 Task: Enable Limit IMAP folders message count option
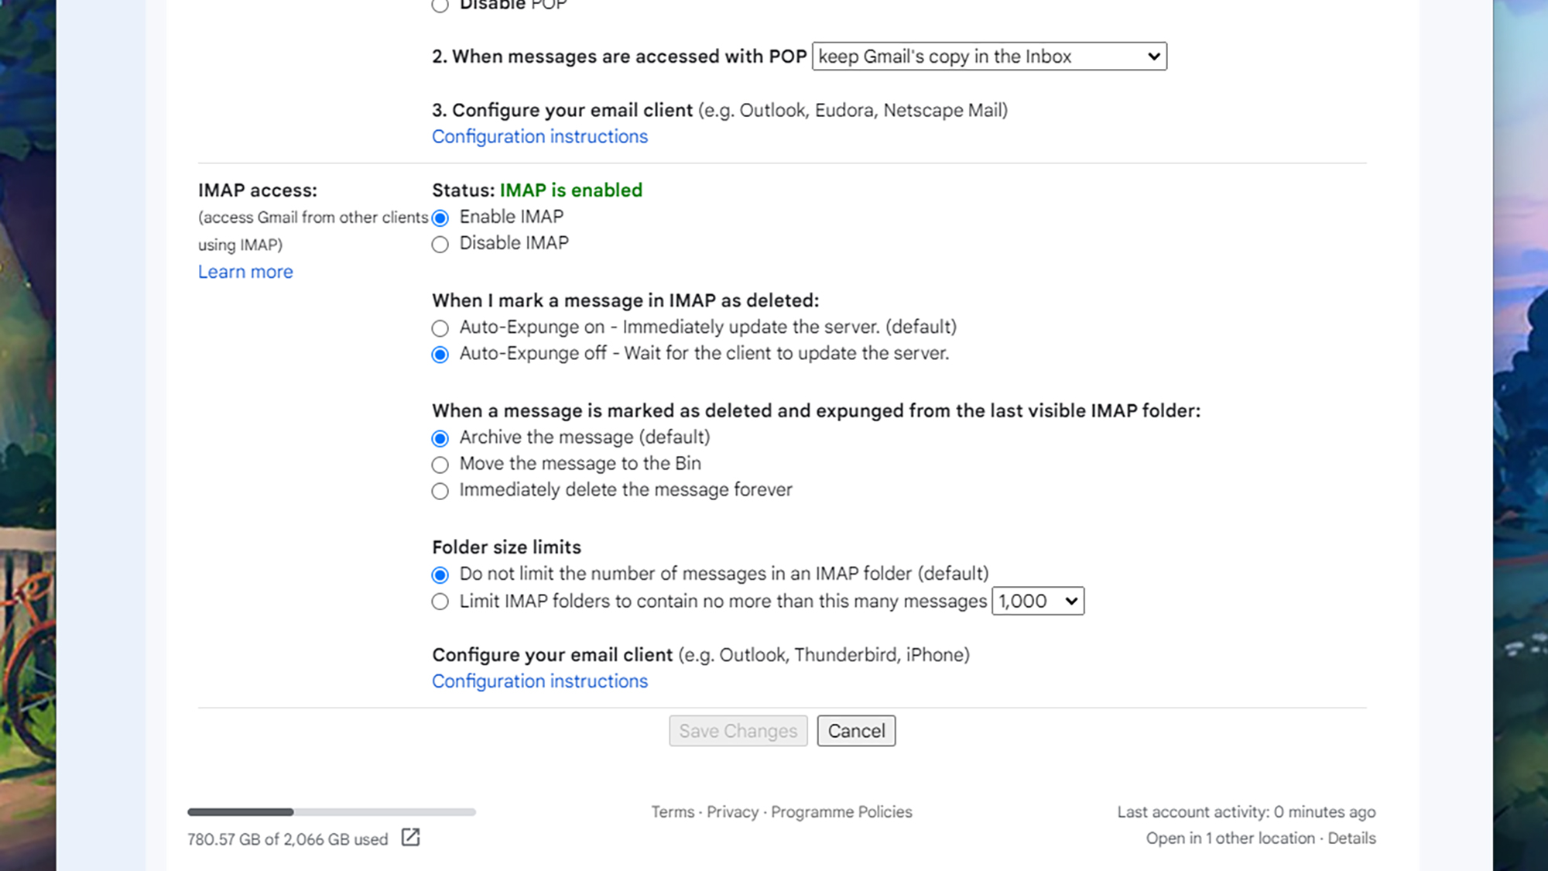[440, 602]
